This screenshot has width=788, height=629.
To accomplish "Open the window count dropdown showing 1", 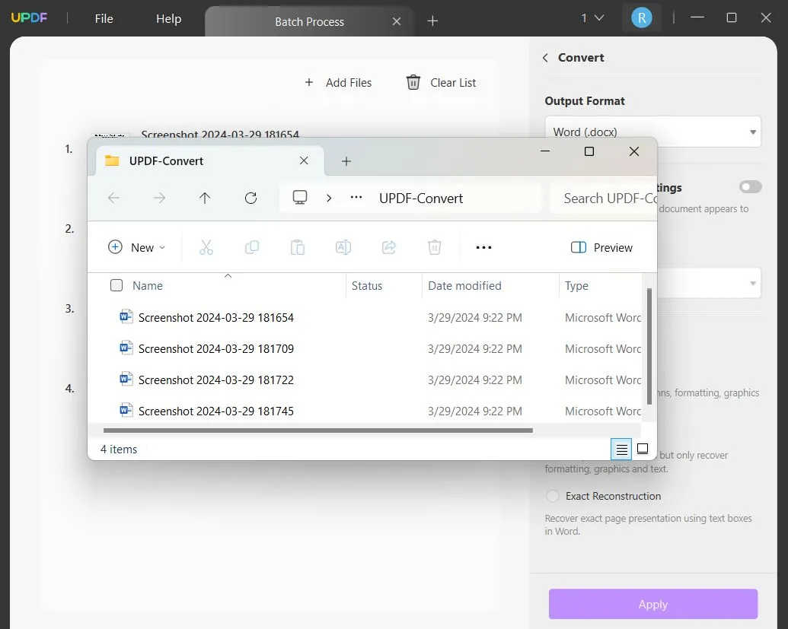I will [x=592, y=18].
